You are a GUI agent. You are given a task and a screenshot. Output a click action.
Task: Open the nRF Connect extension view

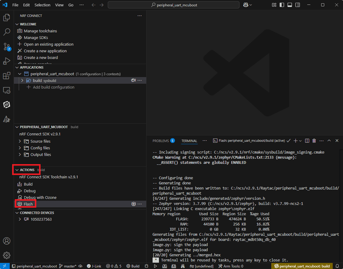(x=7, y=104)
